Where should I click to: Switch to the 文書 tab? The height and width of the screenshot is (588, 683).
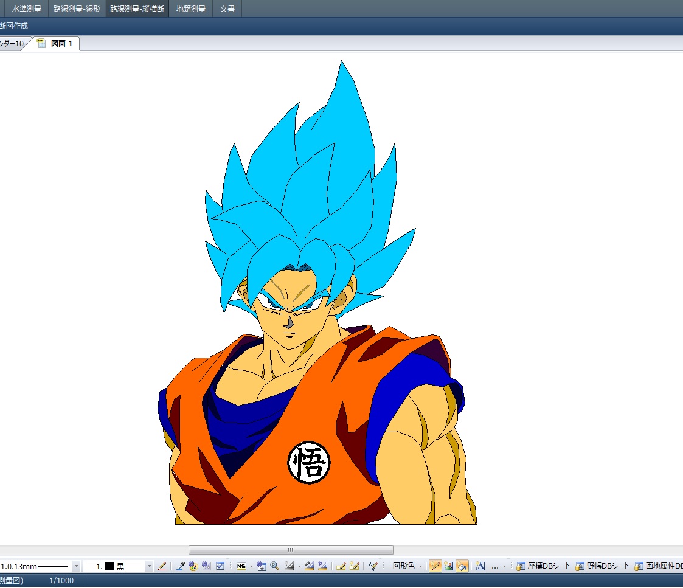[x=227, y=9]
